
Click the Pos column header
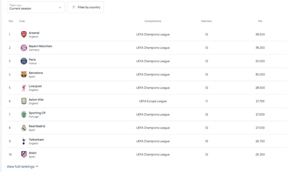(11, 21)
